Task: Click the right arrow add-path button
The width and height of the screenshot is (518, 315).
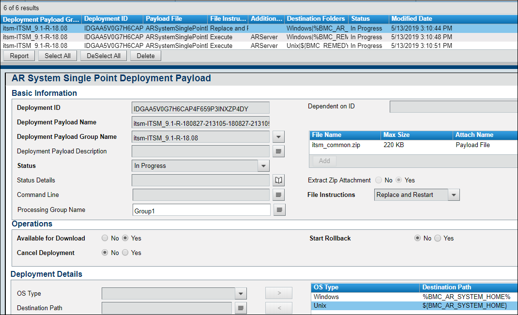Action: coord(279,293)
